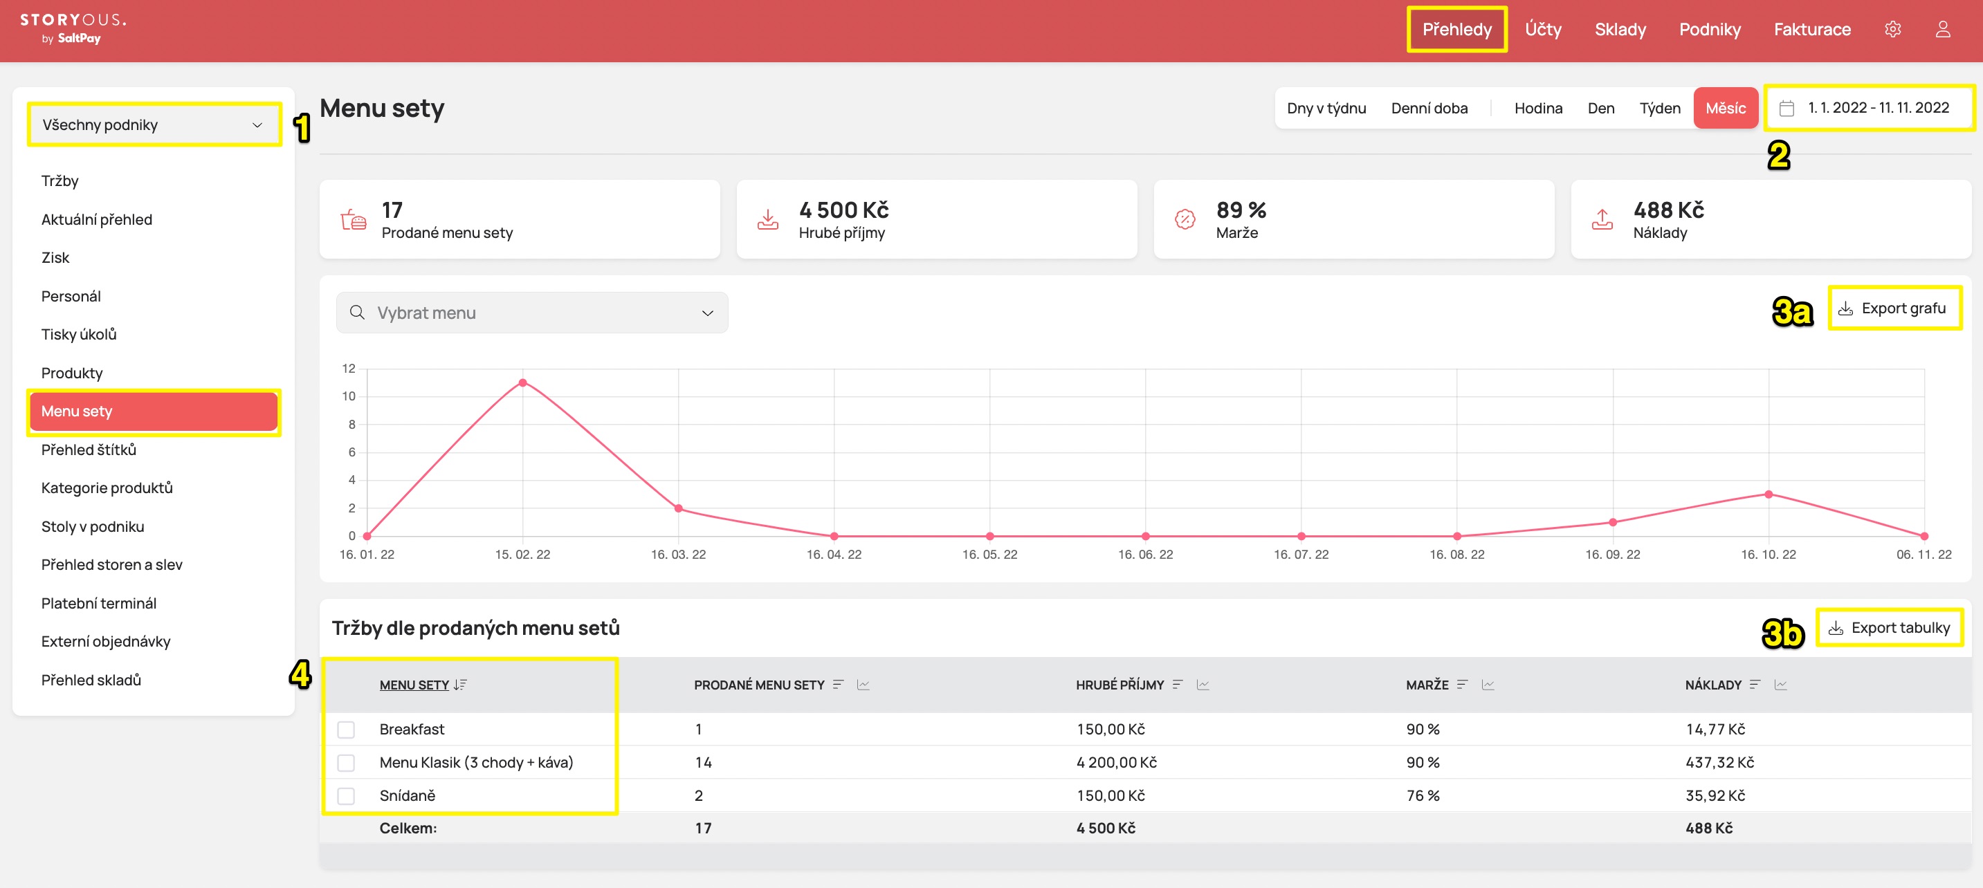Open the Vybrat menu dropdown
1983x888 pixels.
tap(532, 313)
